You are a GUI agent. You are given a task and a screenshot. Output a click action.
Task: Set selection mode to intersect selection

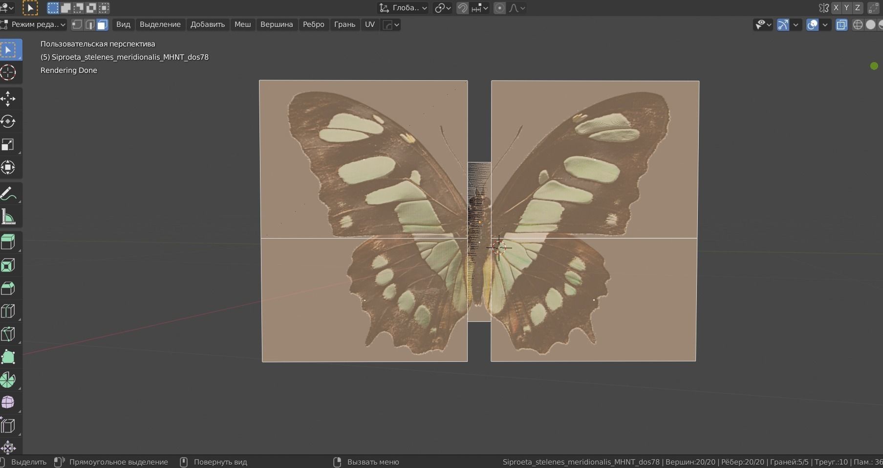(104, 8)
